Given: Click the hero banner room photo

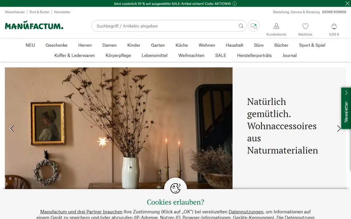Looking at the screenshot, I should tap(118, 128).
